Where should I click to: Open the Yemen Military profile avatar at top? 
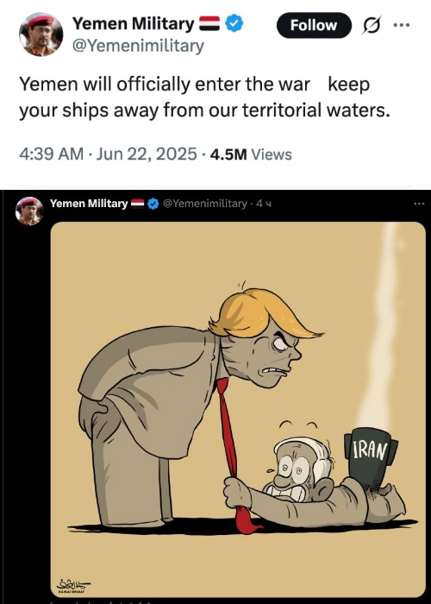(x=41, y=35)
